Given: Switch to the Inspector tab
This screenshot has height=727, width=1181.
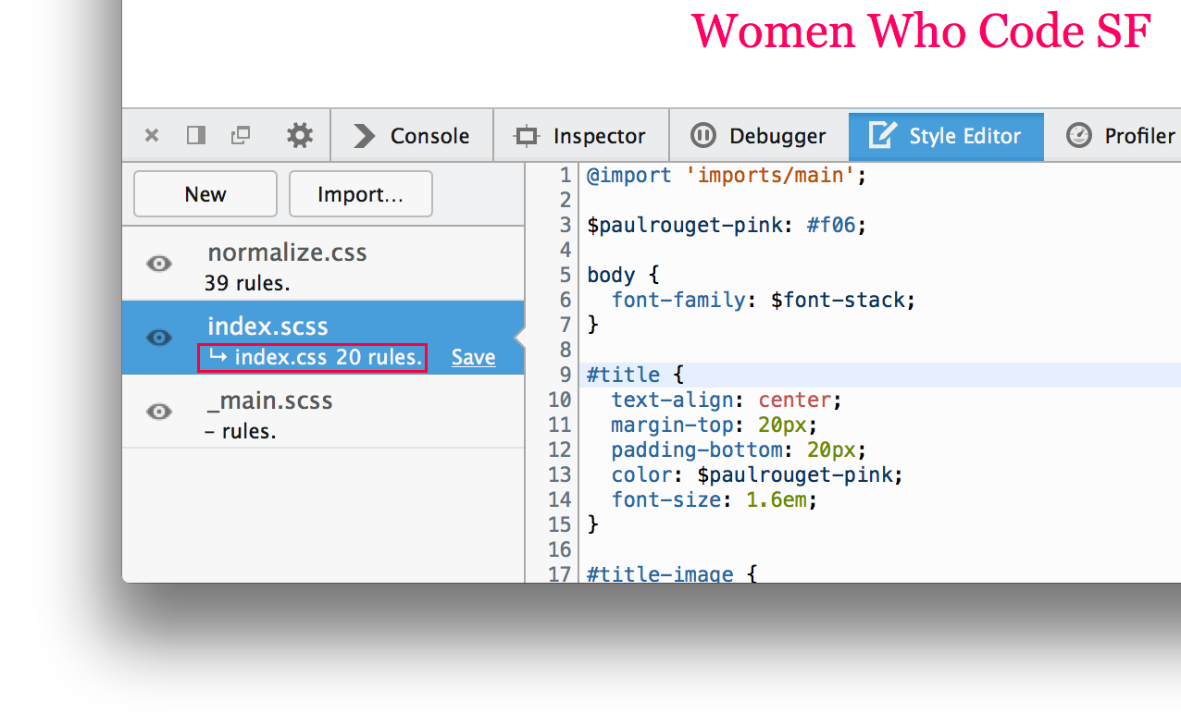Looking at the screenshot, I should pyautogui.click(x=581, y=136).
